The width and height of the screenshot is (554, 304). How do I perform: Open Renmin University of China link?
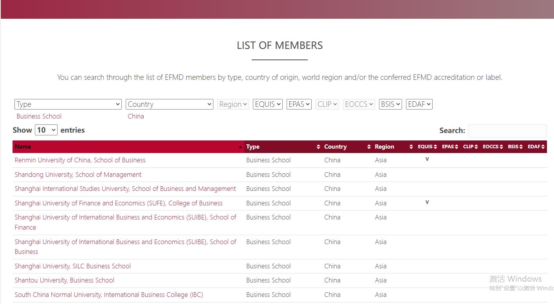[80, 160]
